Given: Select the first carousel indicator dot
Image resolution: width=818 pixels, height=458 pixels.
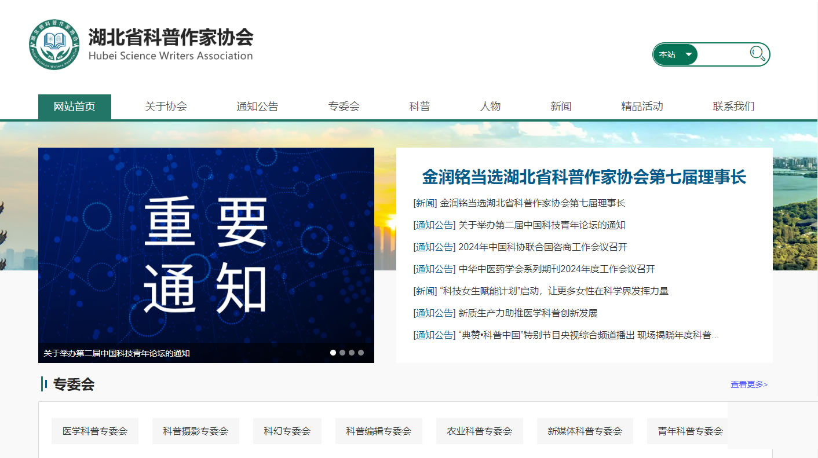Looking at the screenshot, I should tap(333, 353).
